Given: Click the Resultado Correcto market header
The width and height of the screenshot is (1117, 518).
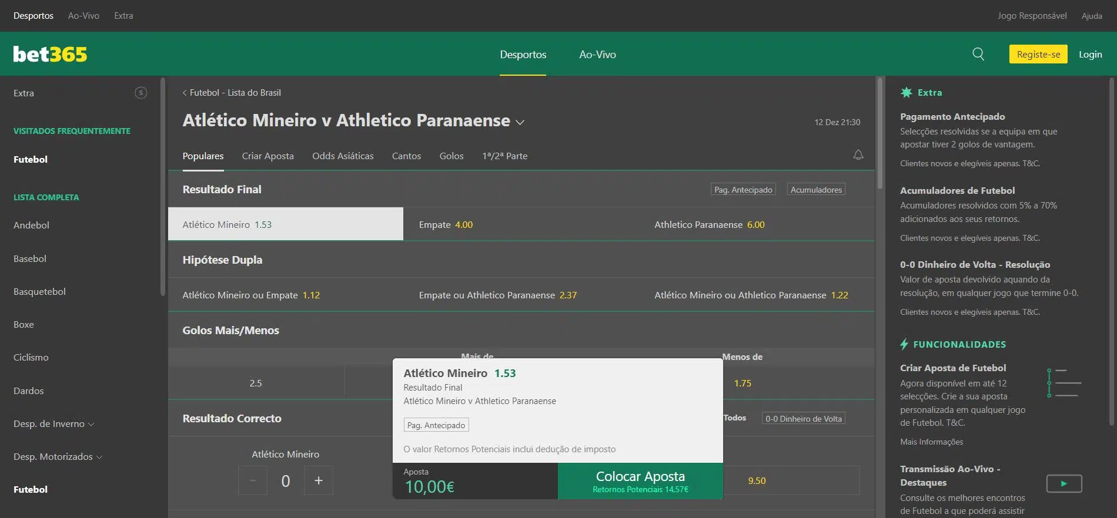Looking at the screenshot, I should pos(232,418).
